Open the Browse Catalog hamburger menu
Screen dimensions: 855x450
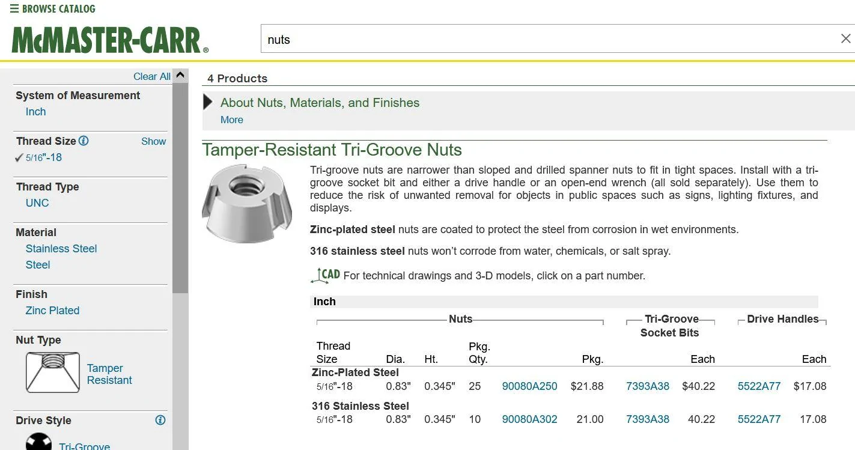pos(53,9)
